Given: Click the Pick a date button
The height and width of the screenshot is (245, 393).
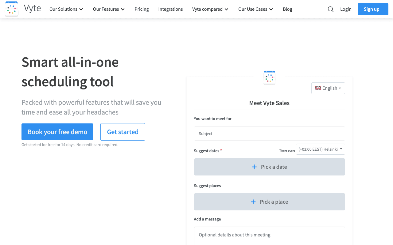Looking at the screenshot, I should click(270, 167).
